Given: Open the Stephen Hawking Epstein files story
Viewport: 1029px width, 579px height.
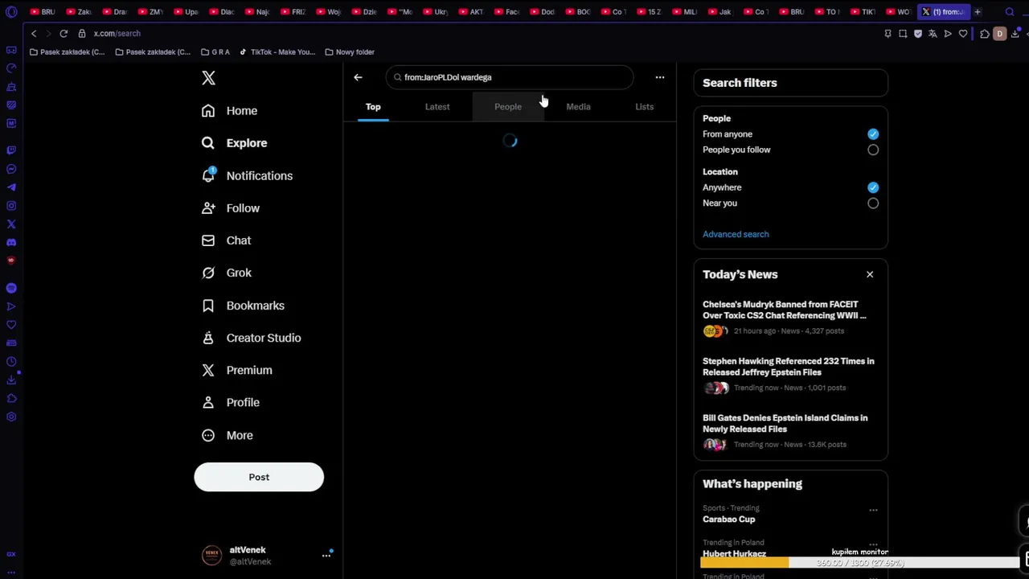Looking at the screenshot, I should pos(789,367).
